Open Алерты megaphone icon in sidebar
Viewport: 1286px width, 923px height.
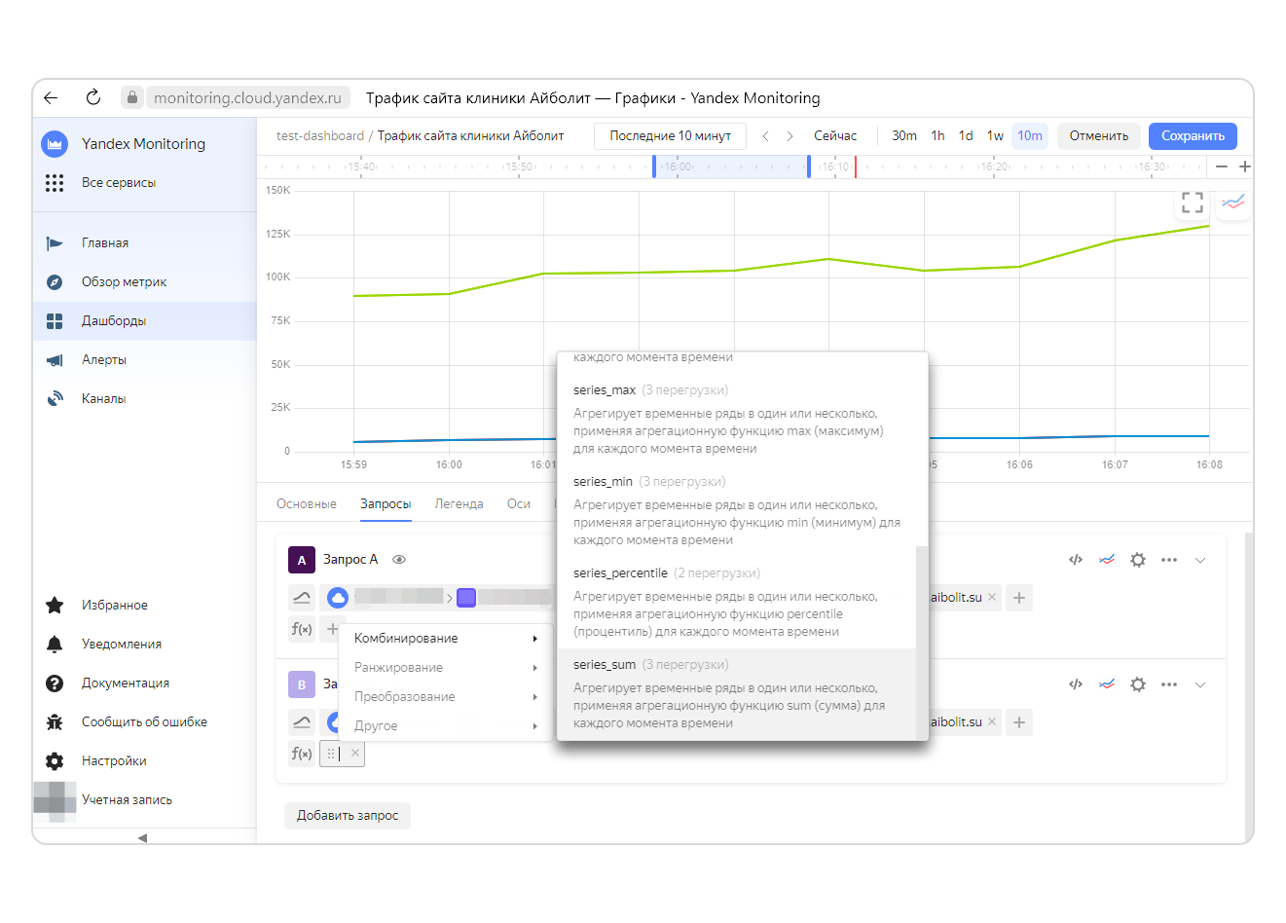[x=55, y=360]
